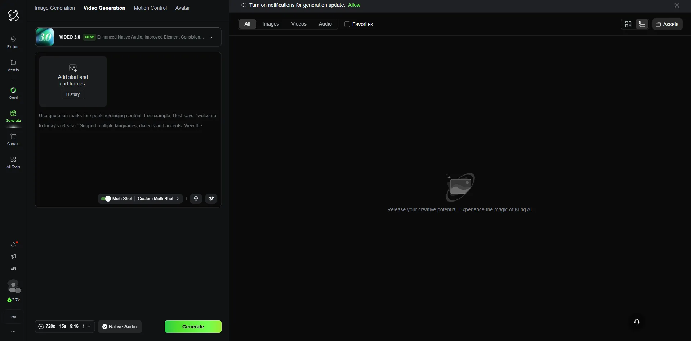Select the Omni tool in sidebar
691x341 pixels.
13,93
